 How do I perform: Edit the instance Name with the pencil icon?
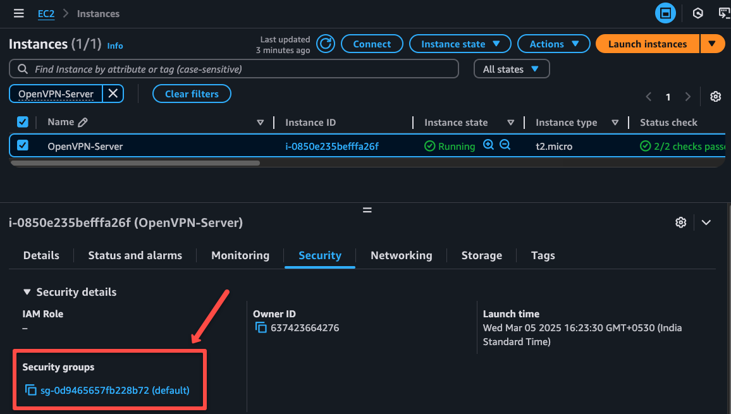pyautogui.click(x=82, y=121)
